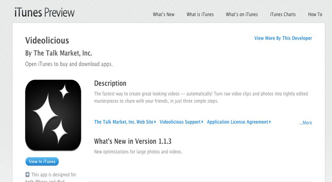Screen dimensions: 332x182
Task: Click the Description heading
Action: (110, 83)
